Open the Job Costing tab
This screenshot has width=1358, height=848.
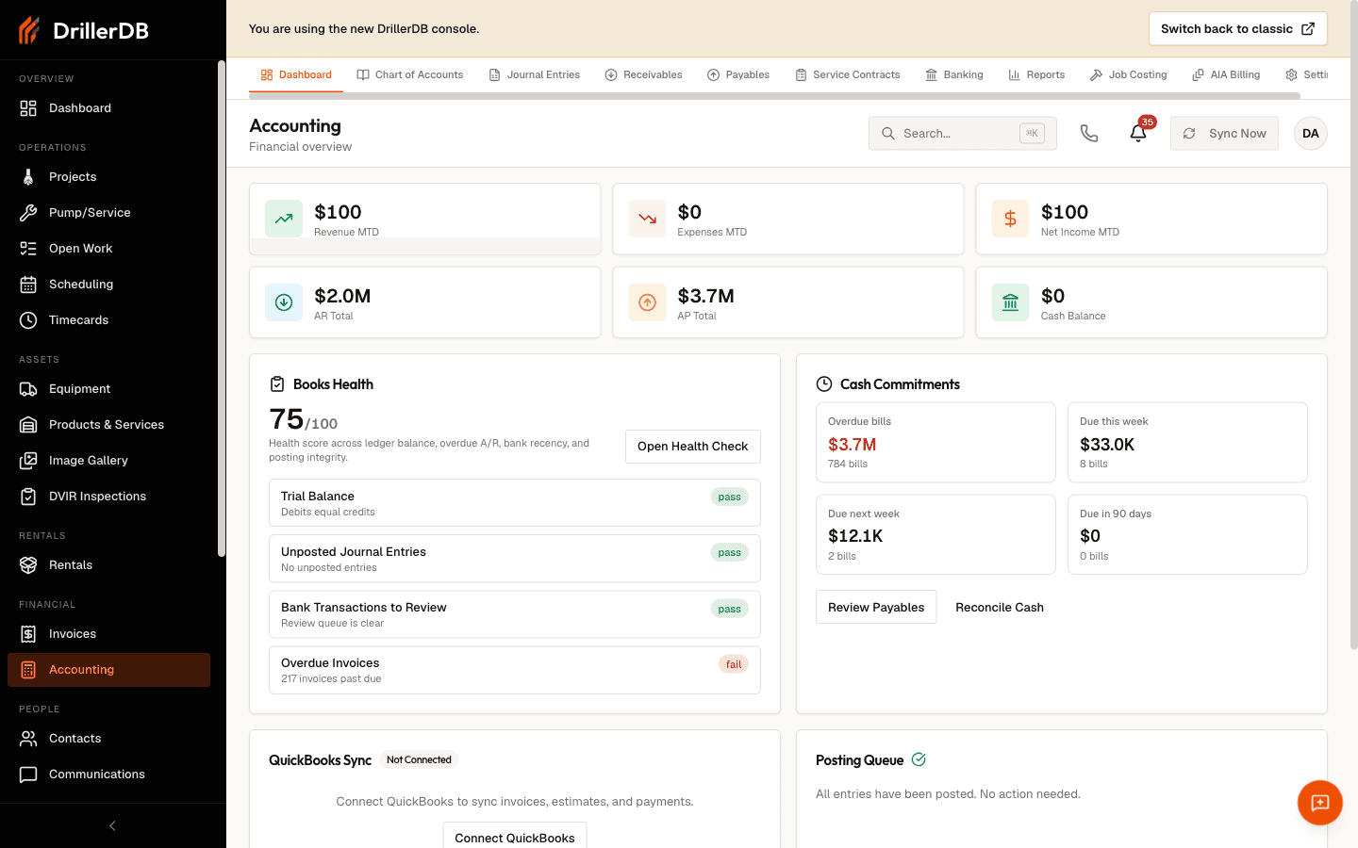pos(1128,75)
